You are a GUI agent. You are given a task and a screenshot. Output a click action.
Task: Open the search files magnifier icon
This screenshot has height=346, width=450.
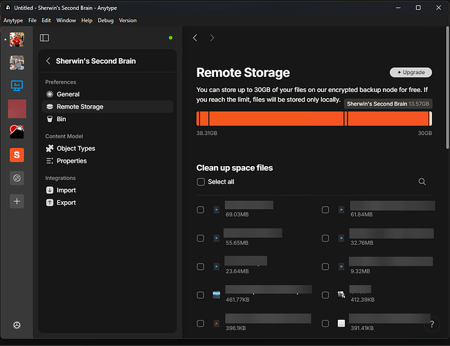coord(422,181)
